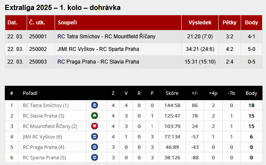Click the Body header in the standings table

pyautogui.click(x=251, y=93)
